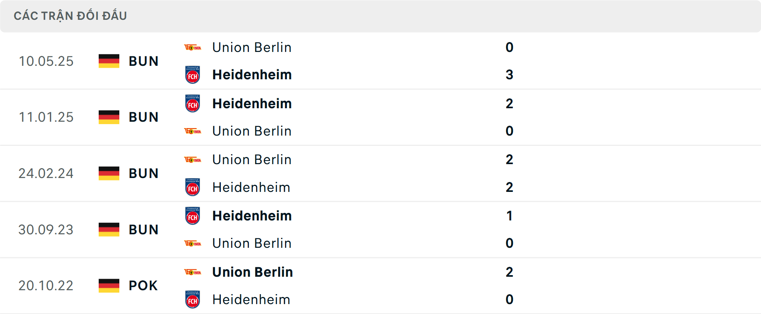Click the German flag in the 24.02.24 row

tap(109, 173)
